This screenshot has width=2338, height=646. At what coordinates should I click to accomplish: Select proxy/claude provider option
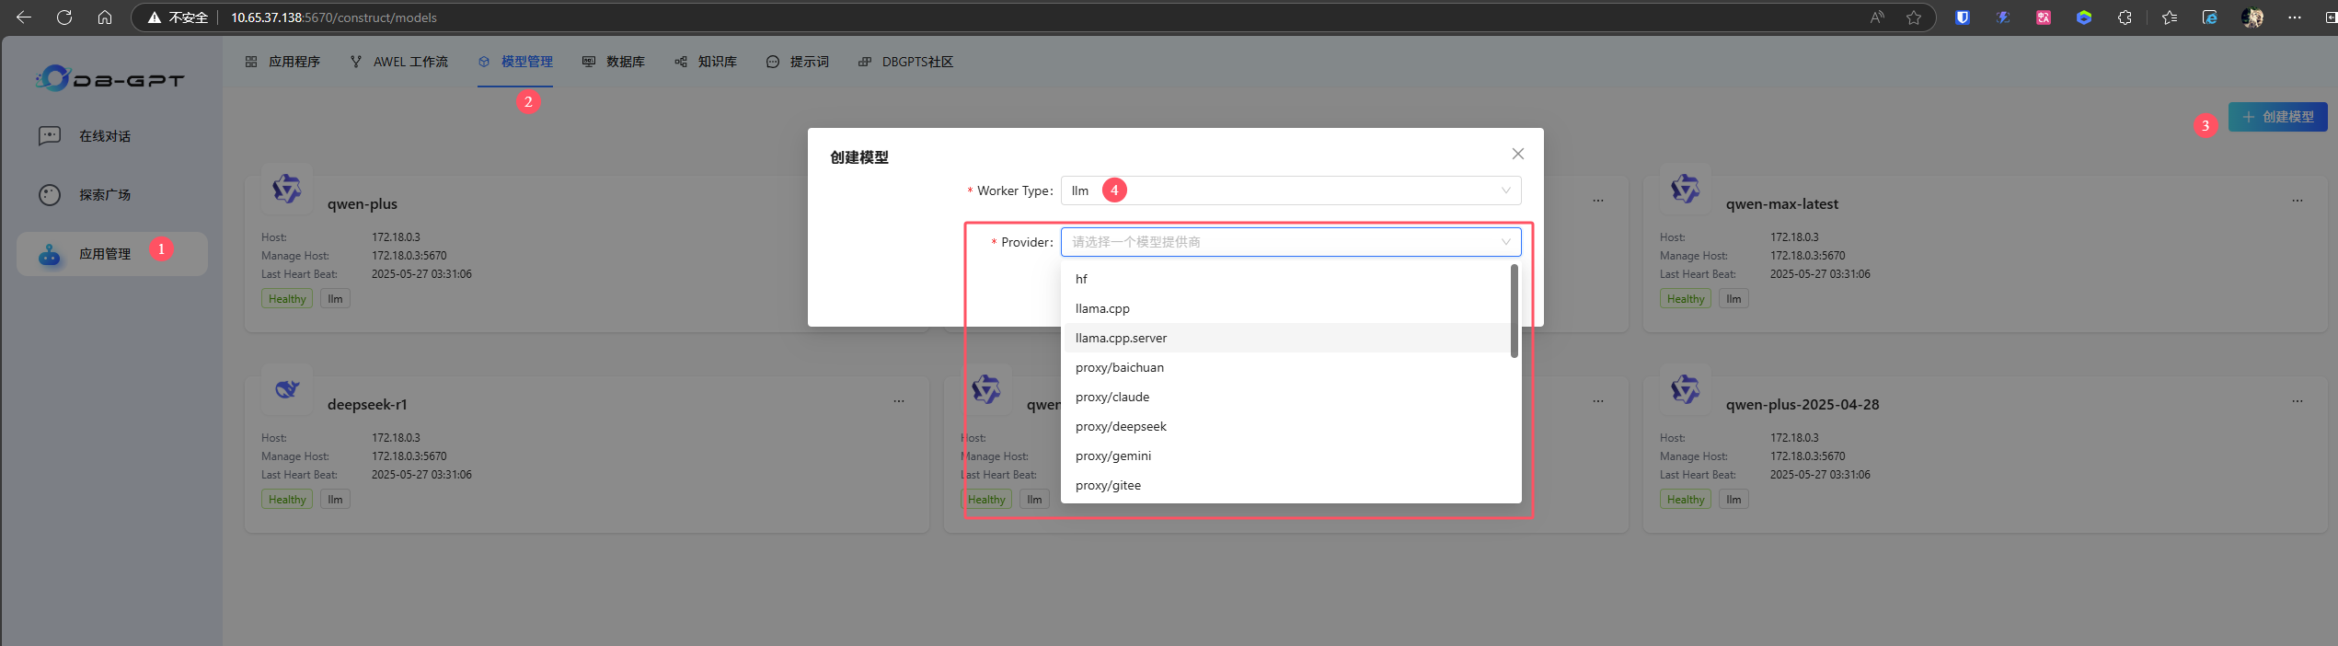point(1287,397)
